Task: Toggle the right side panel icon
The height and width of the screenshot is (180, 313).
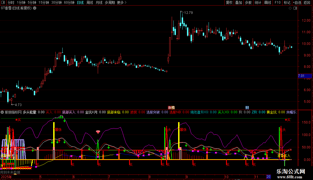Action: (295, 8)
